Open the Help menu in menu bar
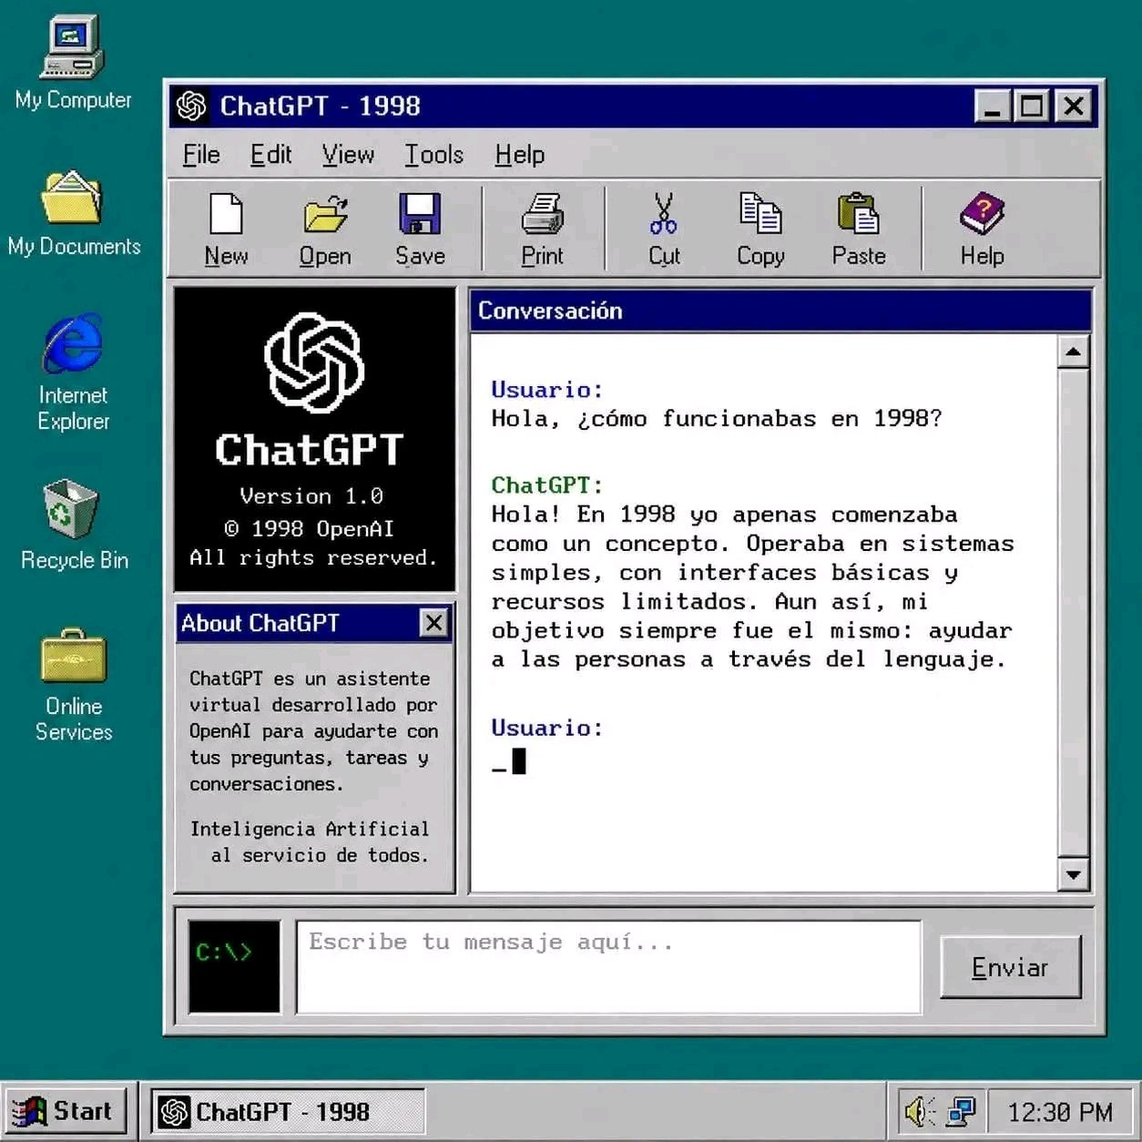The width and height of the screenshot is (1142, 1142). point(520,155)
